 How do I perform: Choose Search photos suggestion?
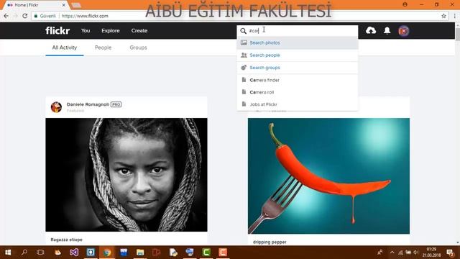[297, 43]
